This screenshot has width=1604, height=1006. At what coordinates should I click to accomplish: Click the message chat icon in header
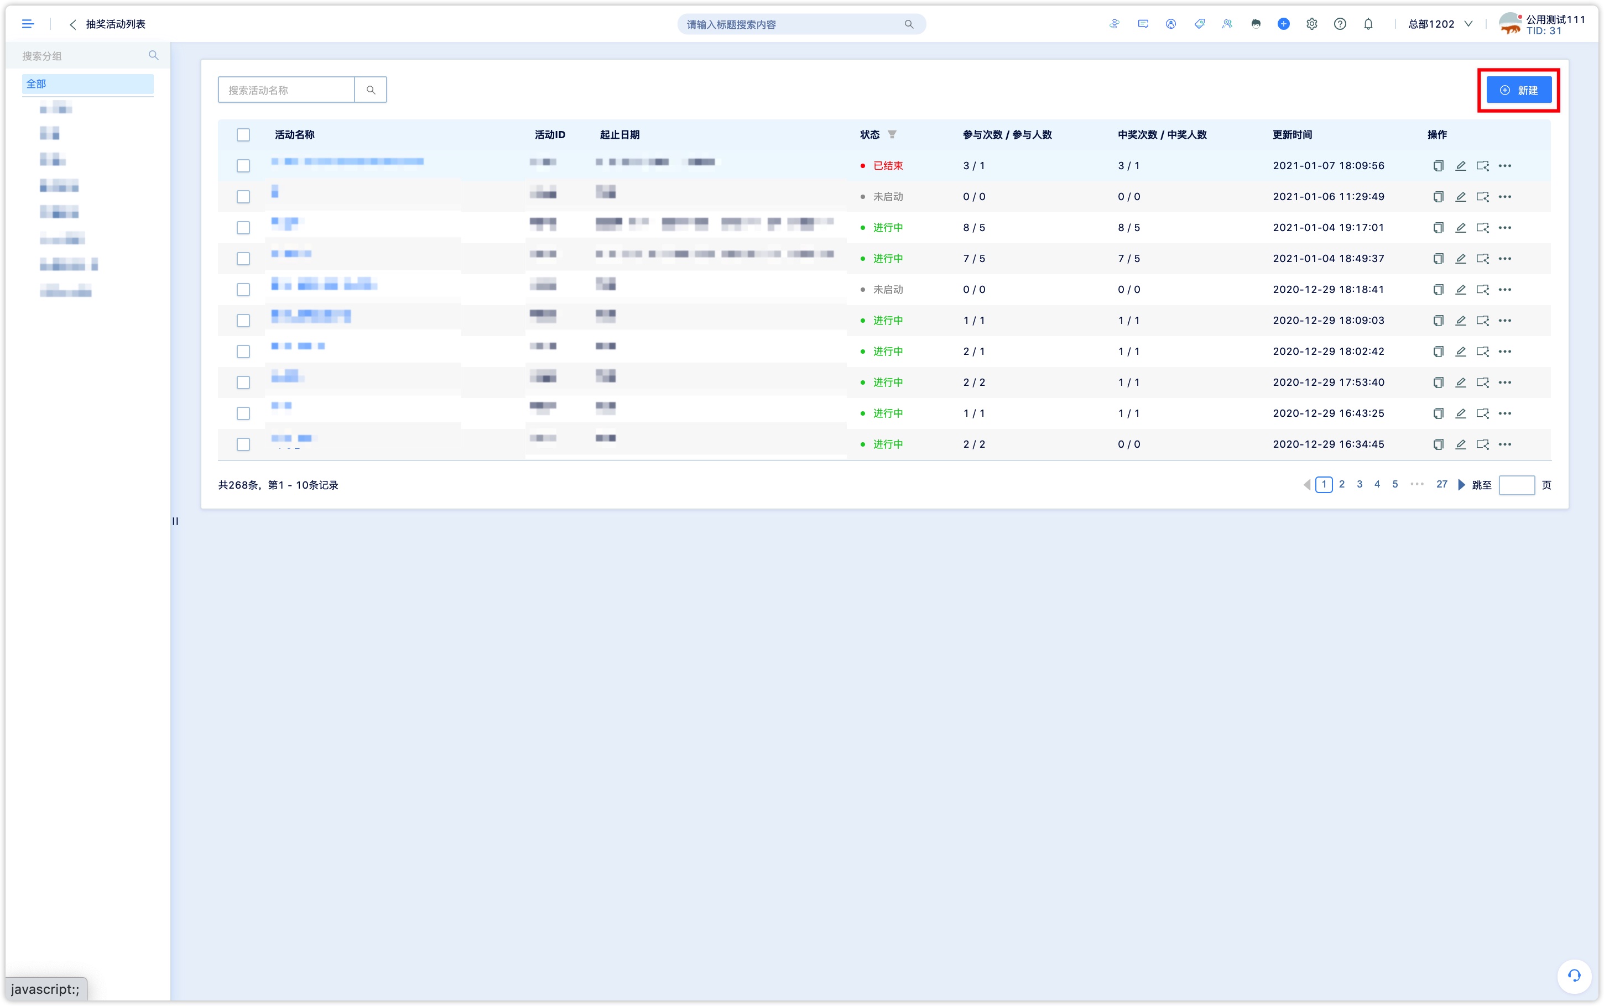coord(1143,24)
